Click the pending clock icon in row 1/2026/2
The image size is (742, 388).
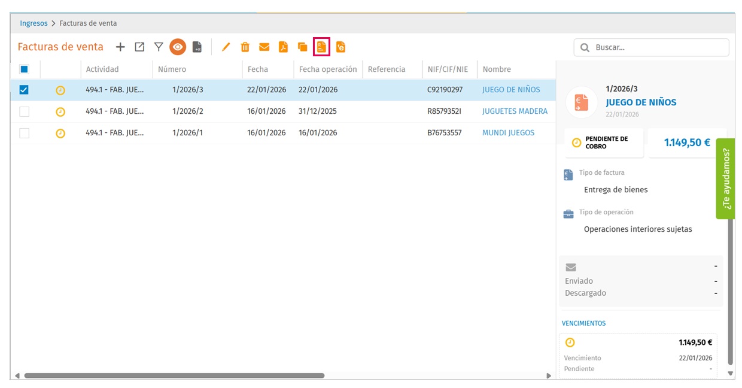click(x=60, y=112)
